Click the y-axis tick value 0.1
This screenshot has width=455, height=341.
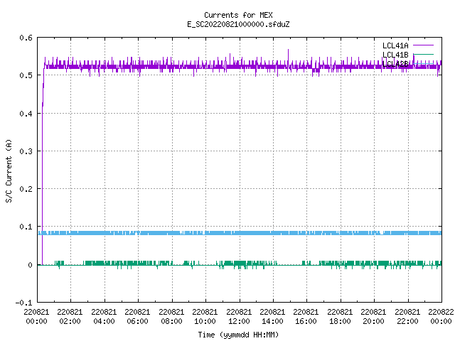pos(26,227)
